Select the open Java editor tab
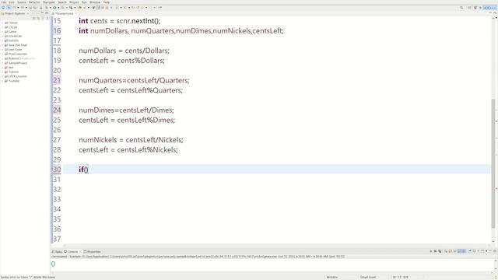This screenshot has width=498, height=280. [x=64, y=14]
